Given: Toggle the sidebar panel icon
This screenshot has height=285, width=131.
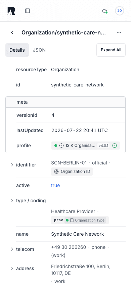Looking at the screenshot, I should click(28, 11).
